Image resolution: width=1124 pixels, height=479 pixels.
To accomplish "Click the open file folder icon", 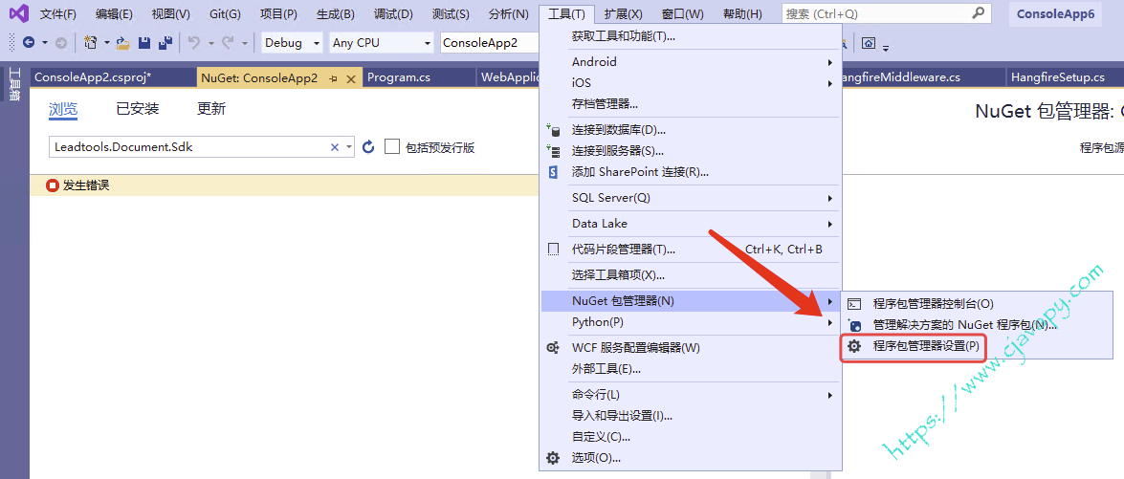I will point(123,43).
